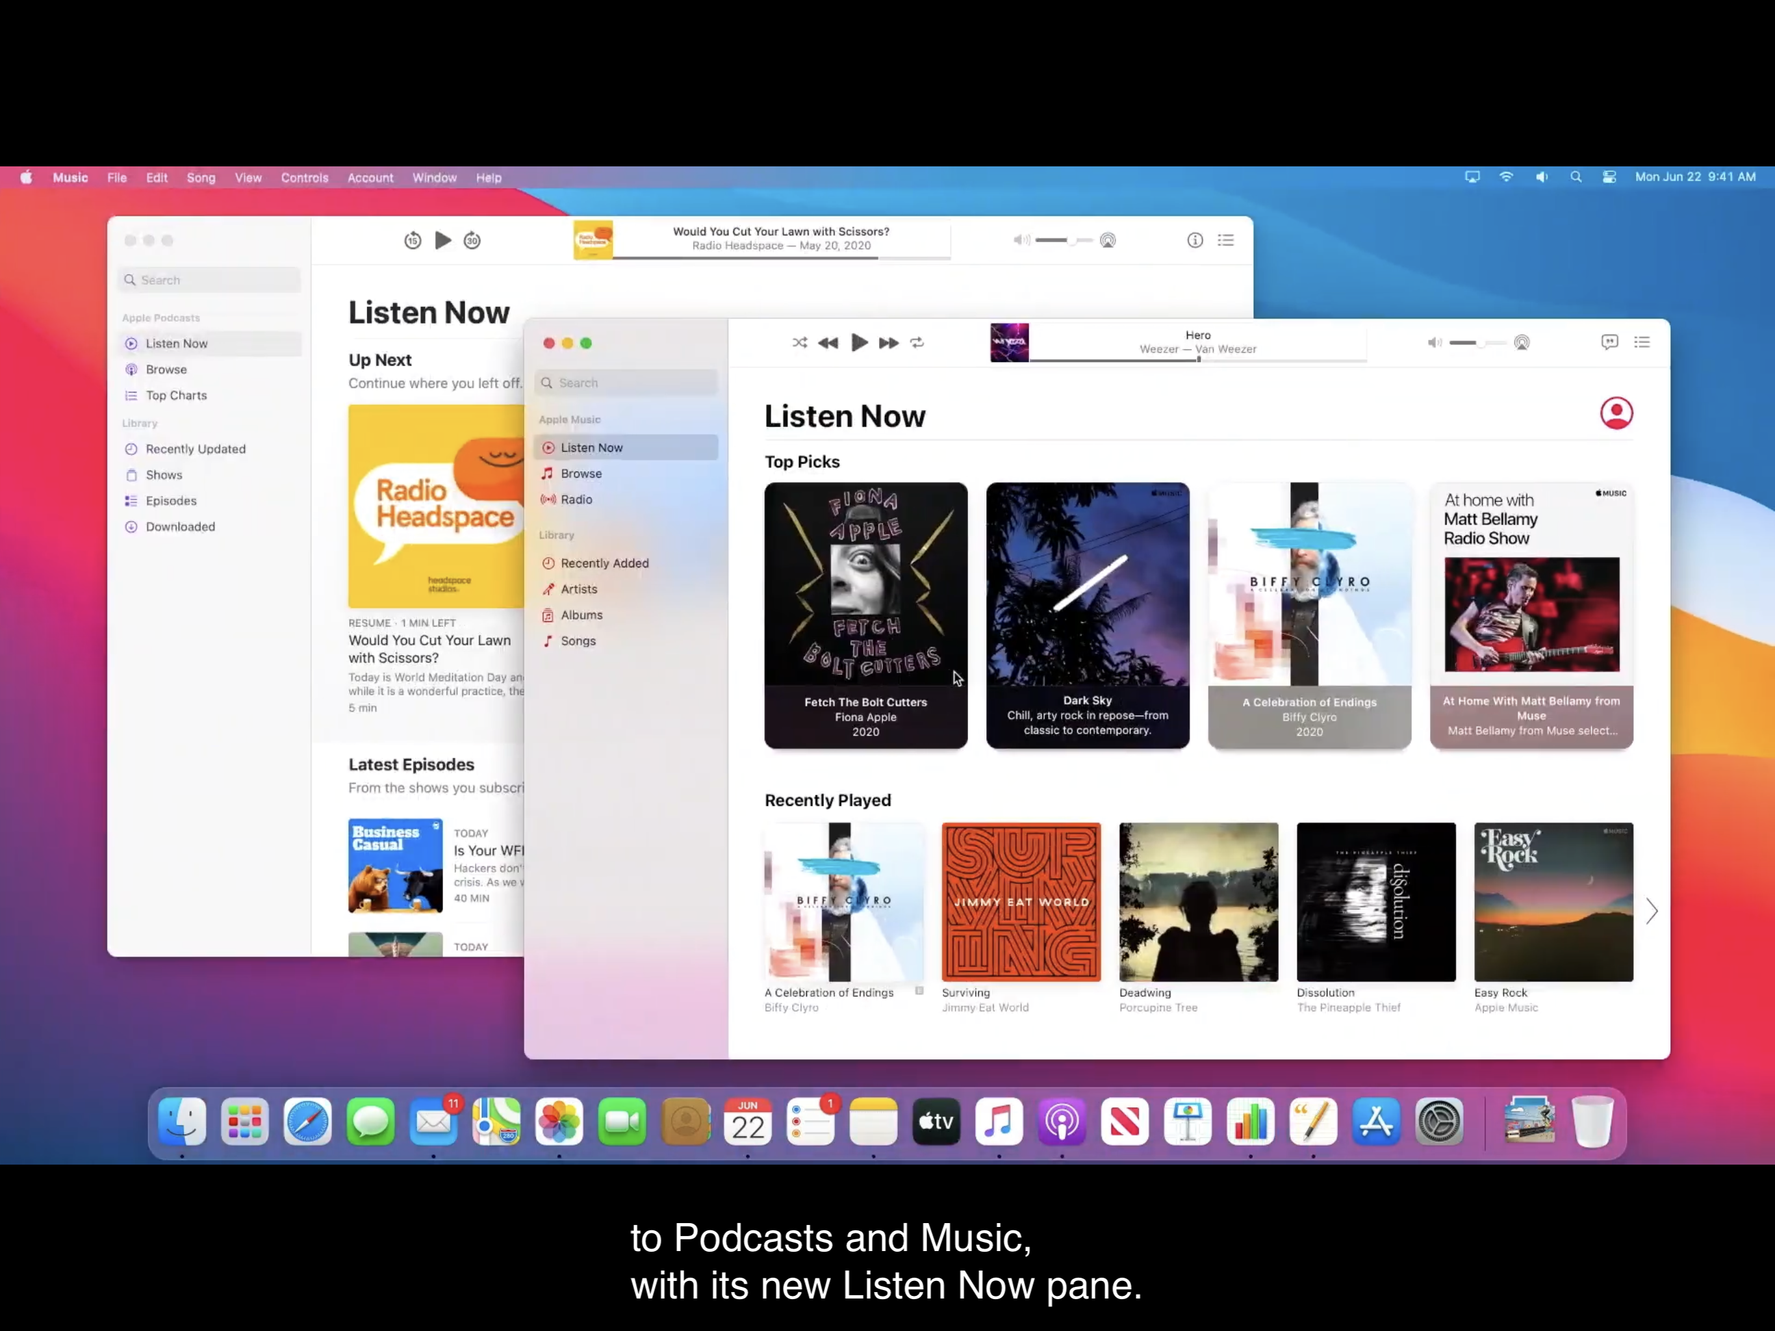Open the Business Casual episode artwork

pyautogui.click(x=395, y=866)
